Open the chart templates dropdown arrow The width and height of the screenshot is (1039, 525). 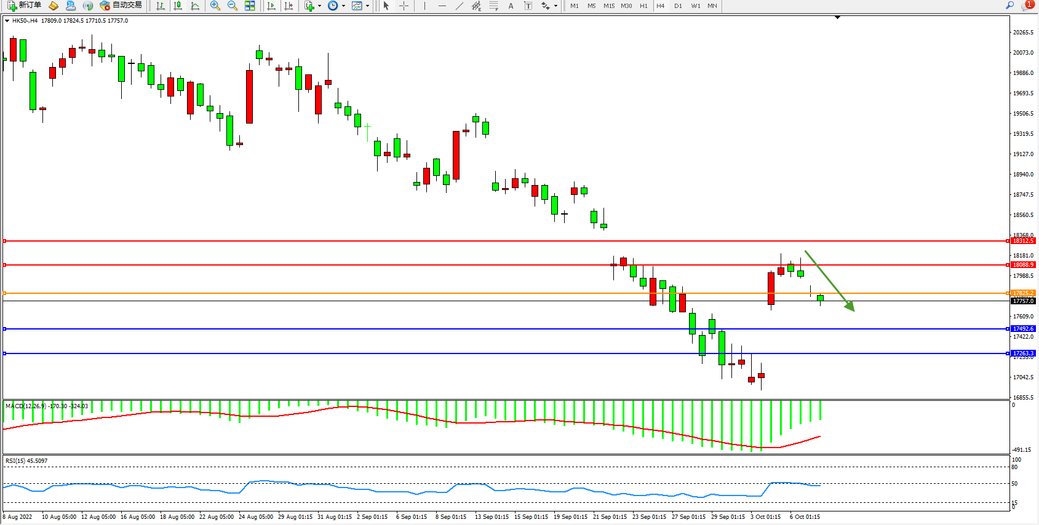(367, 6)
